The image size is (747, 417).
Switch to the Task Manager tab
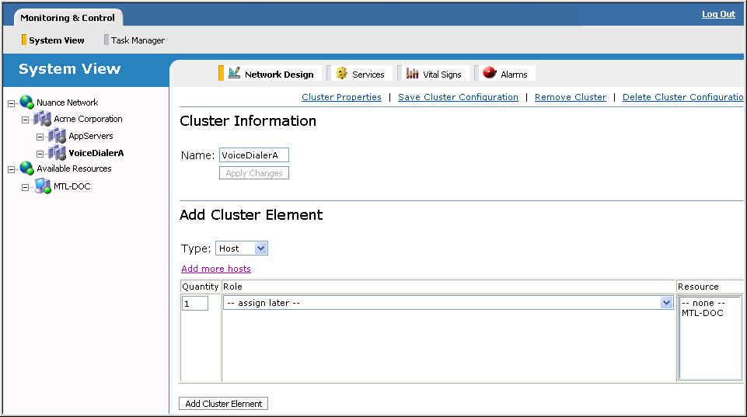coord(137,40)
